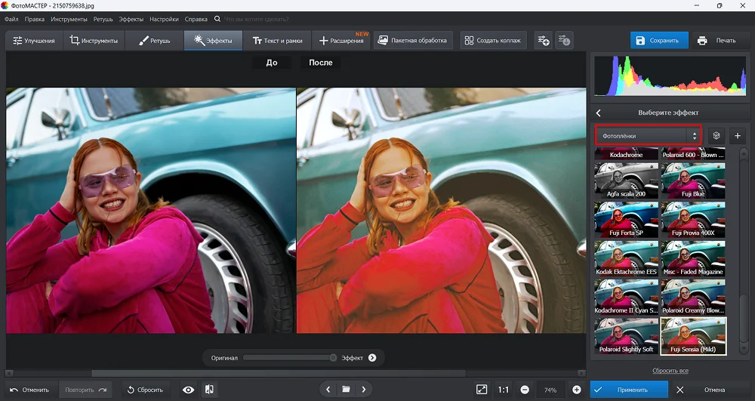Viewport: 755px width, 401px height.
Task: Select the Kodak Ektachrome EES effect
Action: (x=626, y=258)
